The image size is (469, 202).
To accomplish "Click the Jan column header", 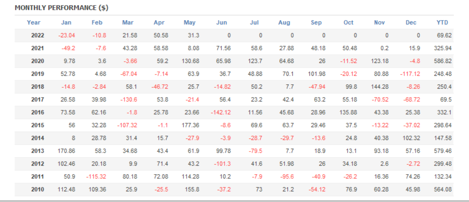I will [x=66, y=23].
